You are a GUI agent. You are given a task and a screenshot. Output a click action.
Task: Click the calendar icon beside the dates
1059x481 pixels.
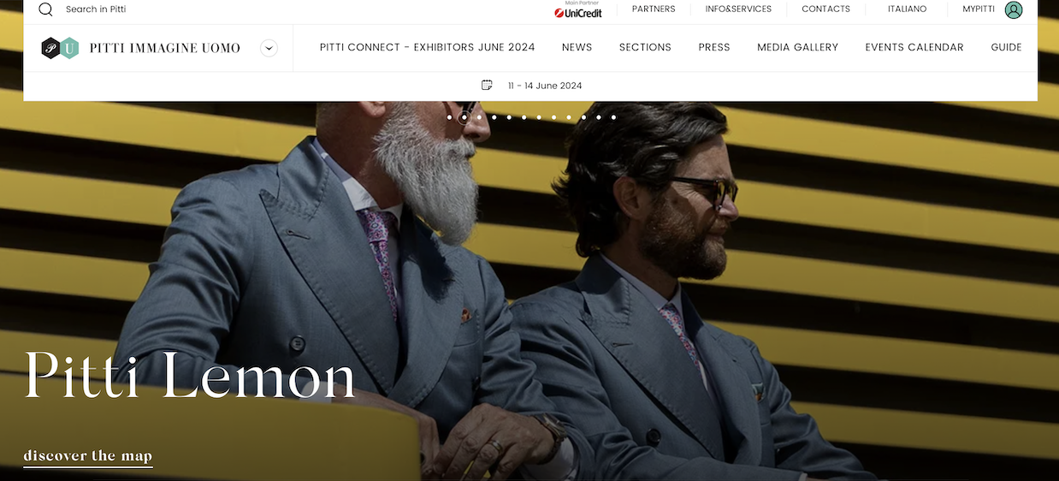pos(487,85)
